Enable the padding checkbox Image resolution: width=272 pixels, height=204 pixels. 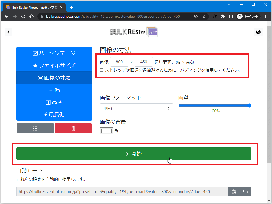[102, 70]
